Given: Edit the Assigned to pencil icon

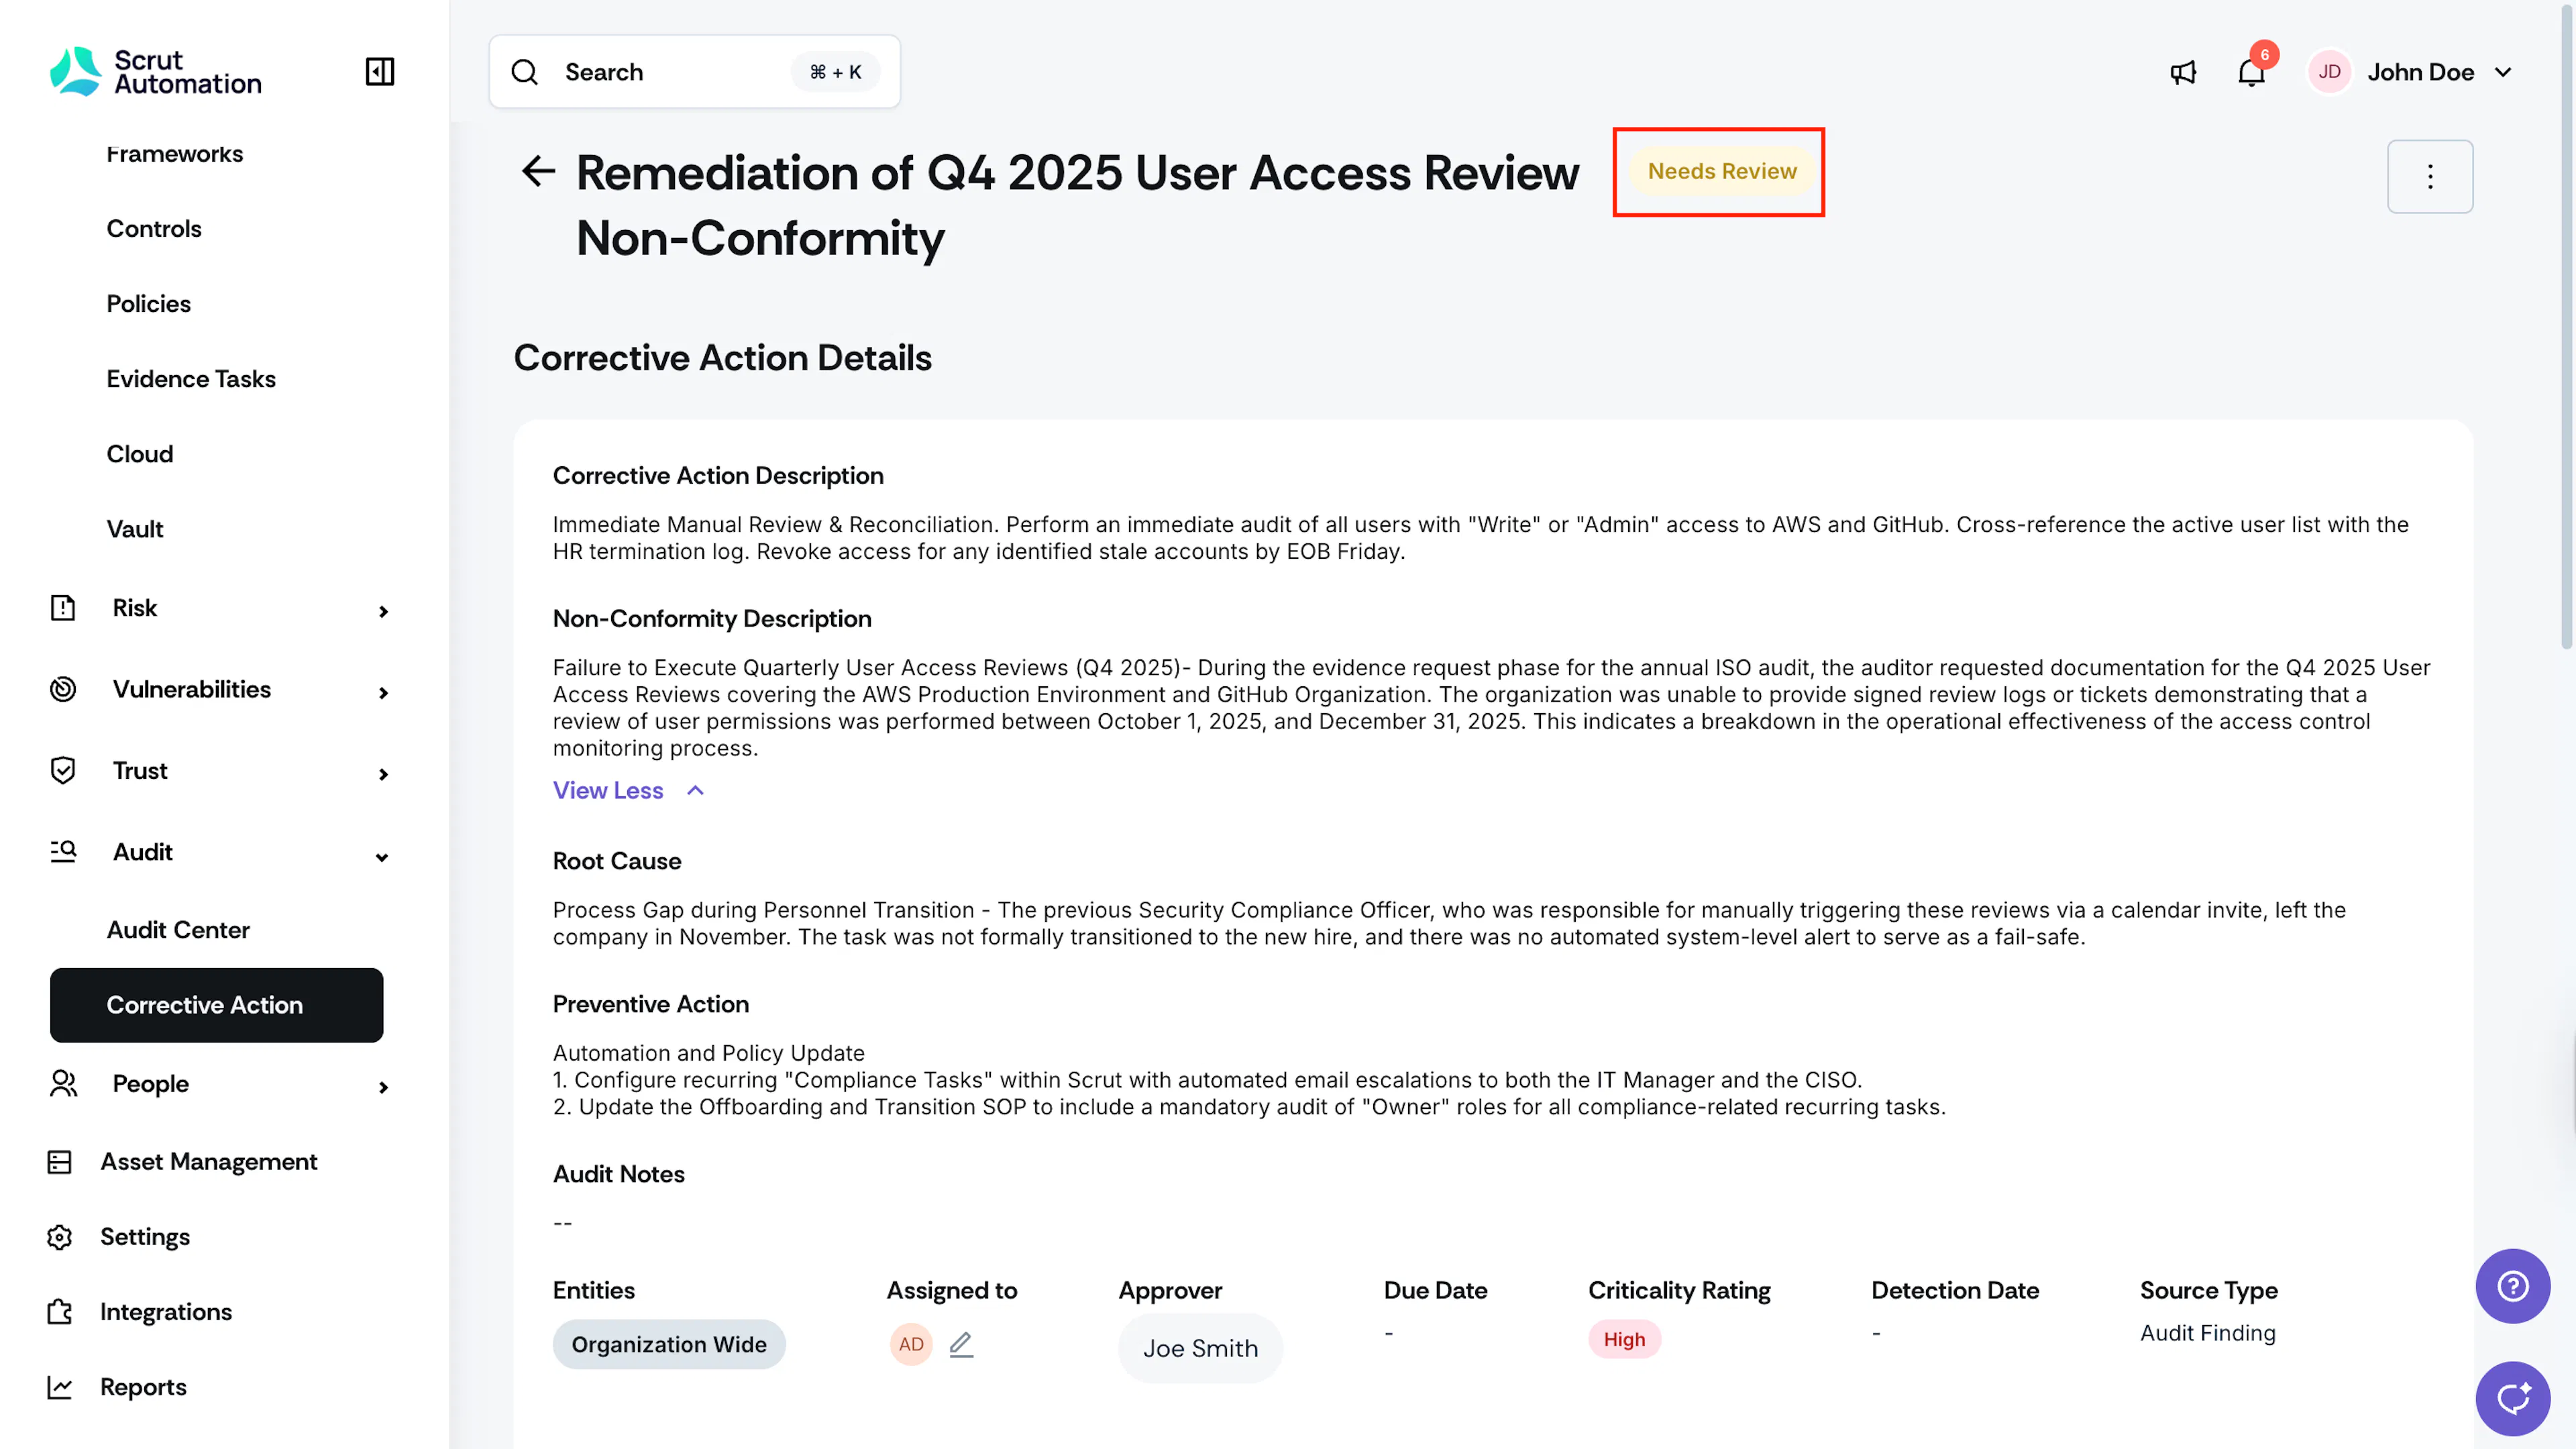Looking at the screenshot, I should [961, 1344].
